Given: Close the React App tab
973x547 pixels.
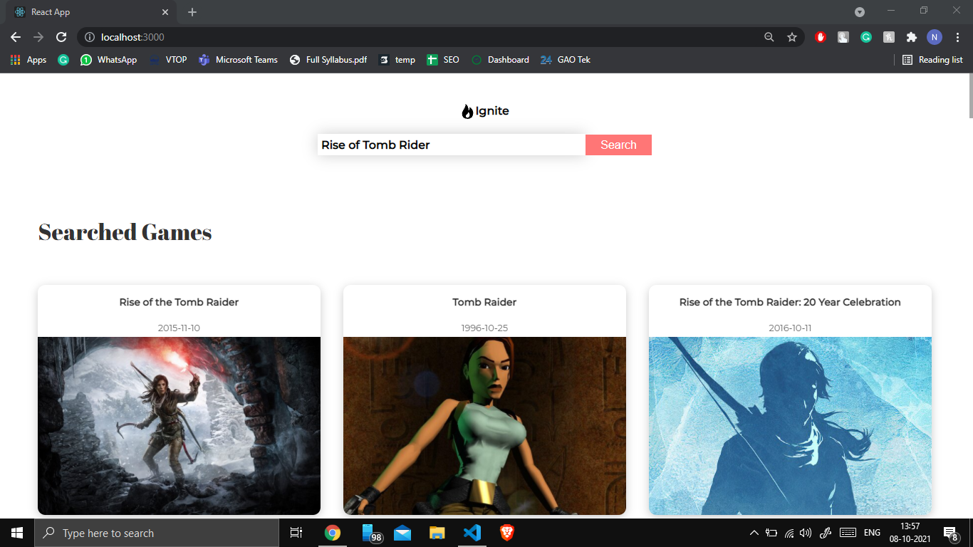Looking at the screenshot, I should pyautogui.click(x=165, y=12).
